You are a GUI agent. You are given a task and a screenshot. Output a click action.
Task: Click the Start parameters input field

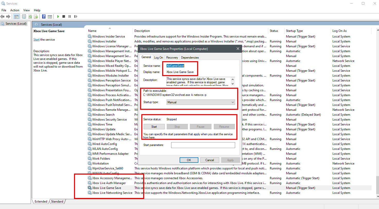click(203, 145)
